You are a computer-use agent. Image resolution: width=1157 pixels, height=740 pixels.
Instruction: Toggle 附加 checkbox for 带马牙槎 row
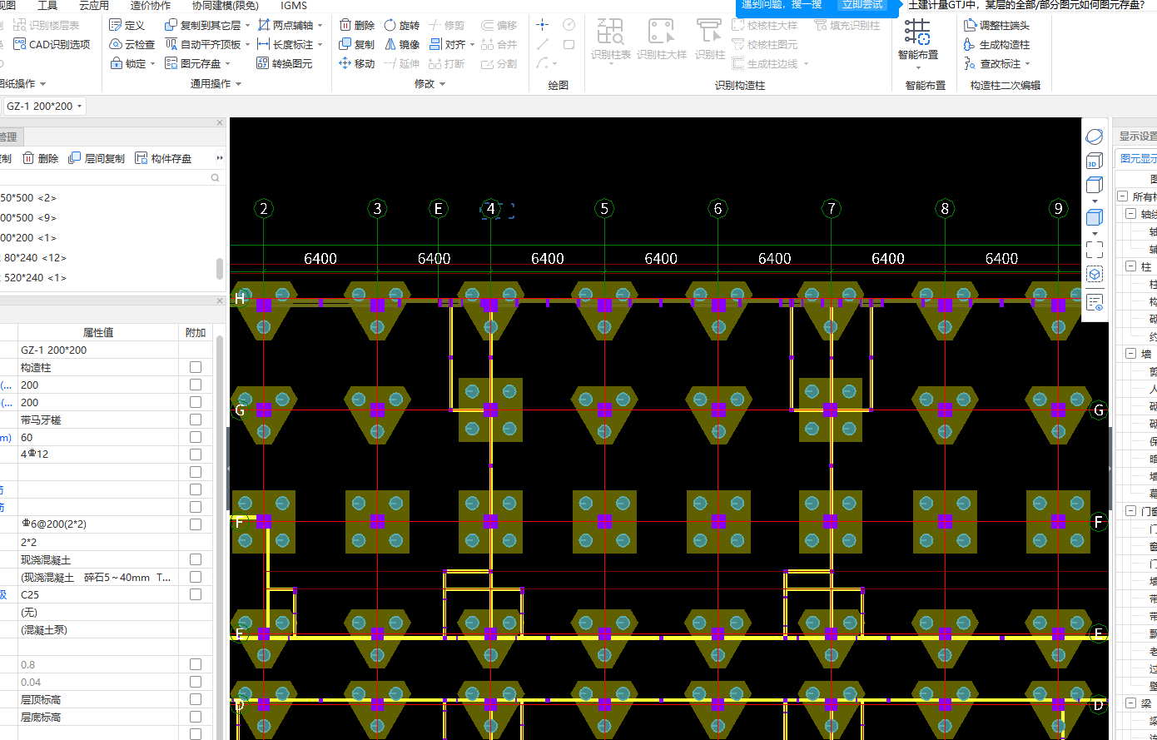tap(196, 420)
